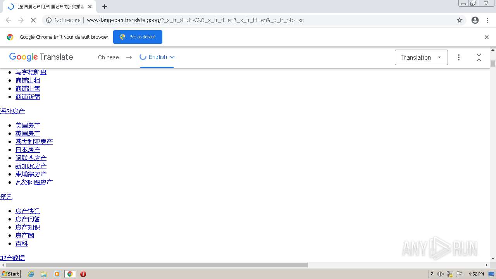Open the 商铺新盘 link
The width and height of the screenshot is (496, 279).
[x=28, y=96]
